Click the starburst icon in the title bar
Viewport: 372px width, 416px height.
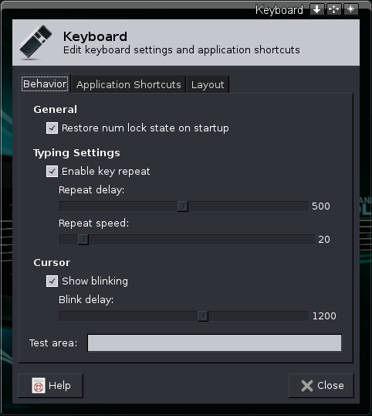pyautogui.click(x=351, y=10)
